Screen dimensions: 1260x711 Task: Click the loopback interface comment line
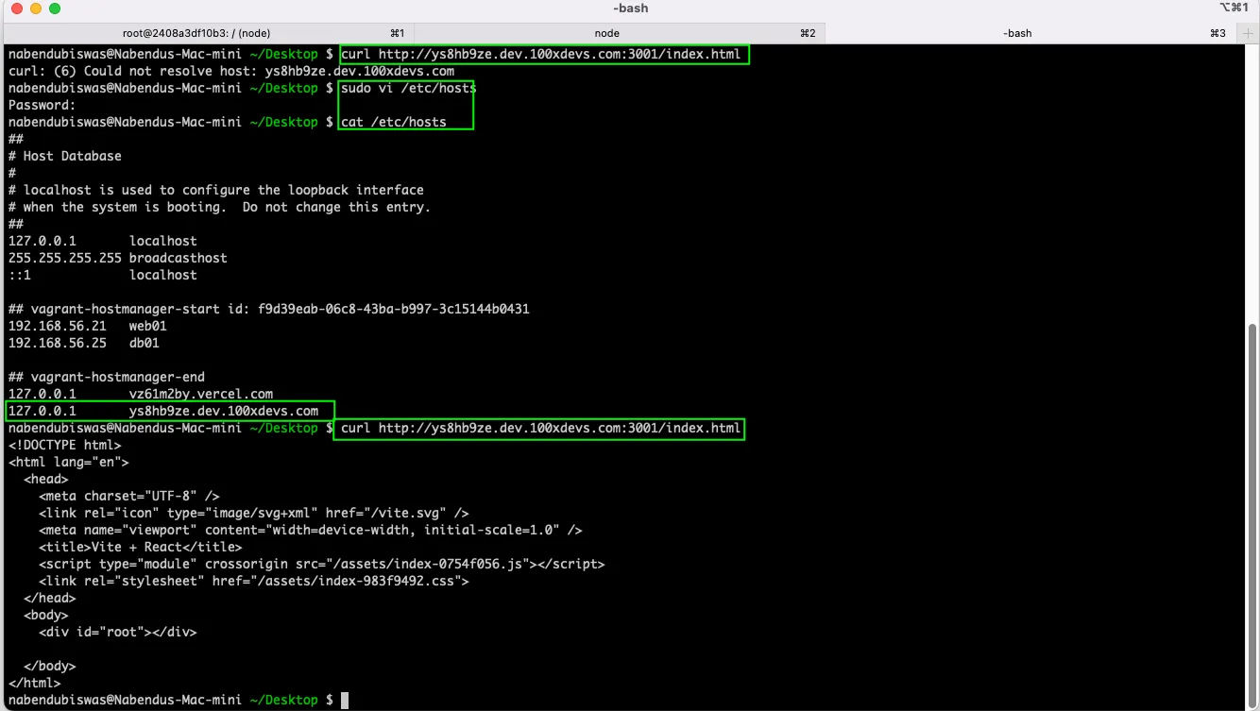215,190
